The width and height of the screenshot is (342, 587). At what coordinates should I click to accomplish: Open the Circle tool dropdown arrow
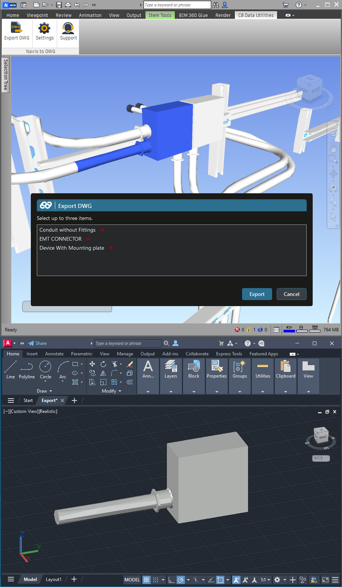tap(45, 381)
